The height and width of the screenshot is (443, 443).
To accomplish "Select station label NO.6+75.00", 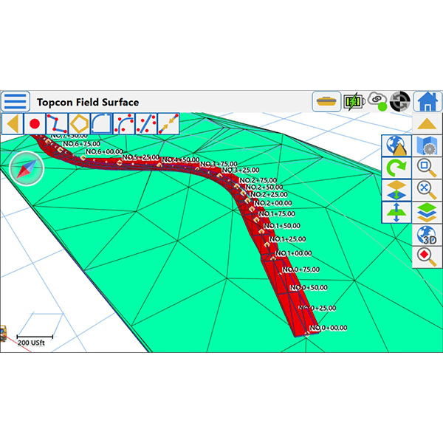I will click(x=81, y=144).
